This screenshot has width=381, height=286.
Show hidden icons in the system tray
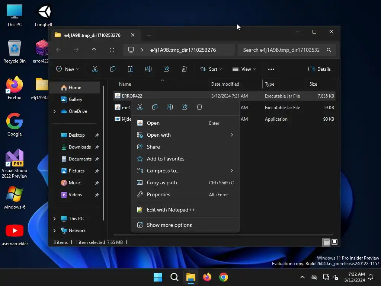tap(302, 277)
